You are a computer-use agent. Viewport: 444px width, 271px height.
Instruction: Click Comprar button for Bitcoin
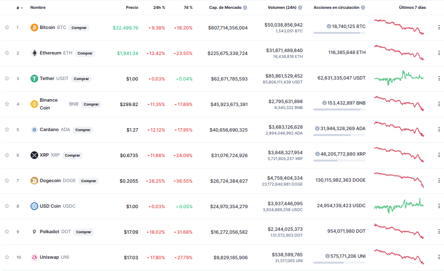79,28
